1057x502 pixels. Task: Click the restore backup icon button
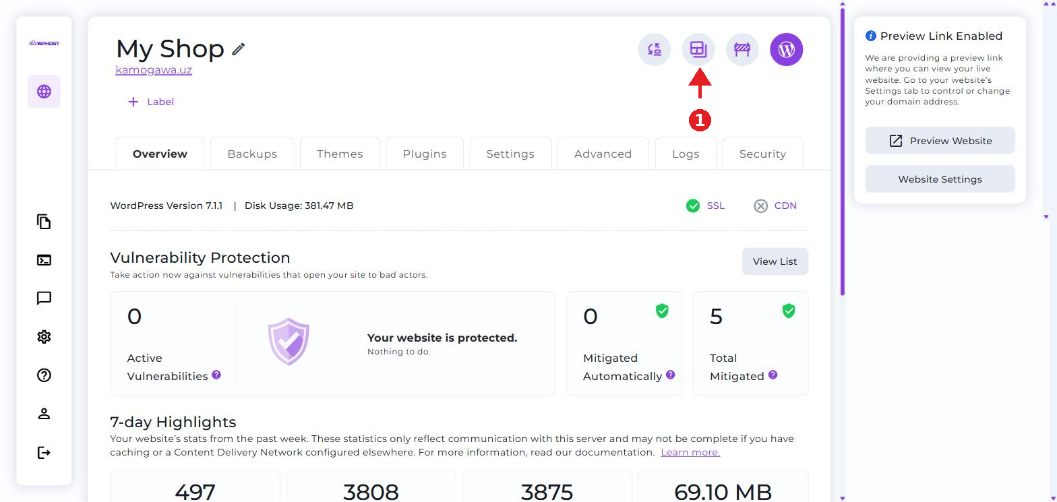click(655, 49)
